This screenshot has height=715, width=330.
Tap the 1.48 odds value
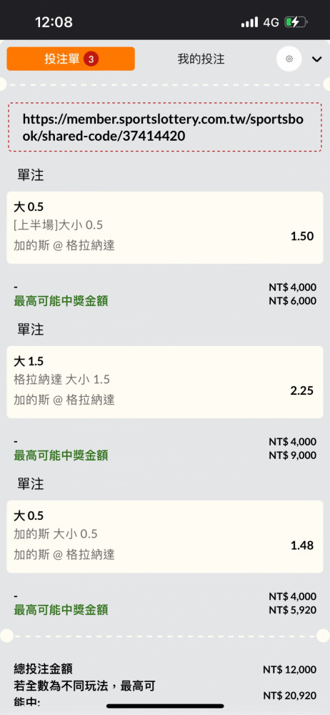302,546
